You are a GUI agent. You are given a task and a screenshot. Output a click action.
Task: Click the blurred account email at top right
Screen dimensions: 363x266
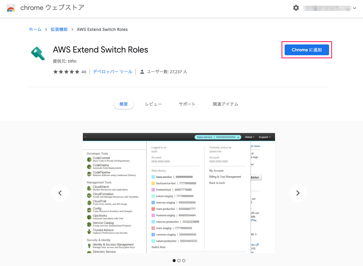pyautogui.click(x=327, y=8)
